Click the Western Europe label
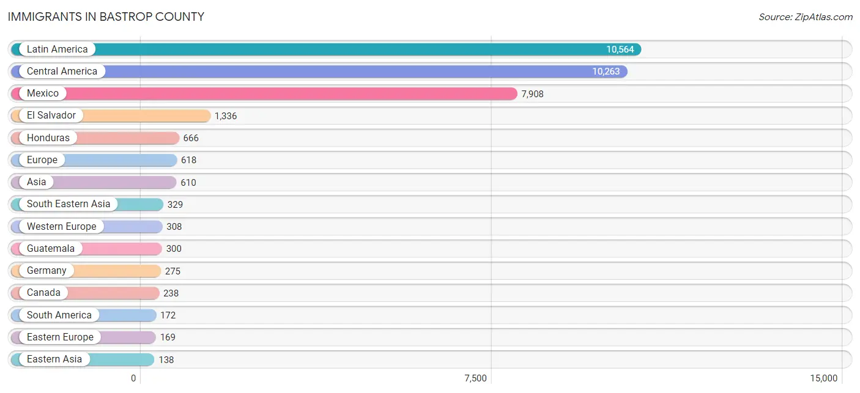The image size is (860, 393). [62, 227]
